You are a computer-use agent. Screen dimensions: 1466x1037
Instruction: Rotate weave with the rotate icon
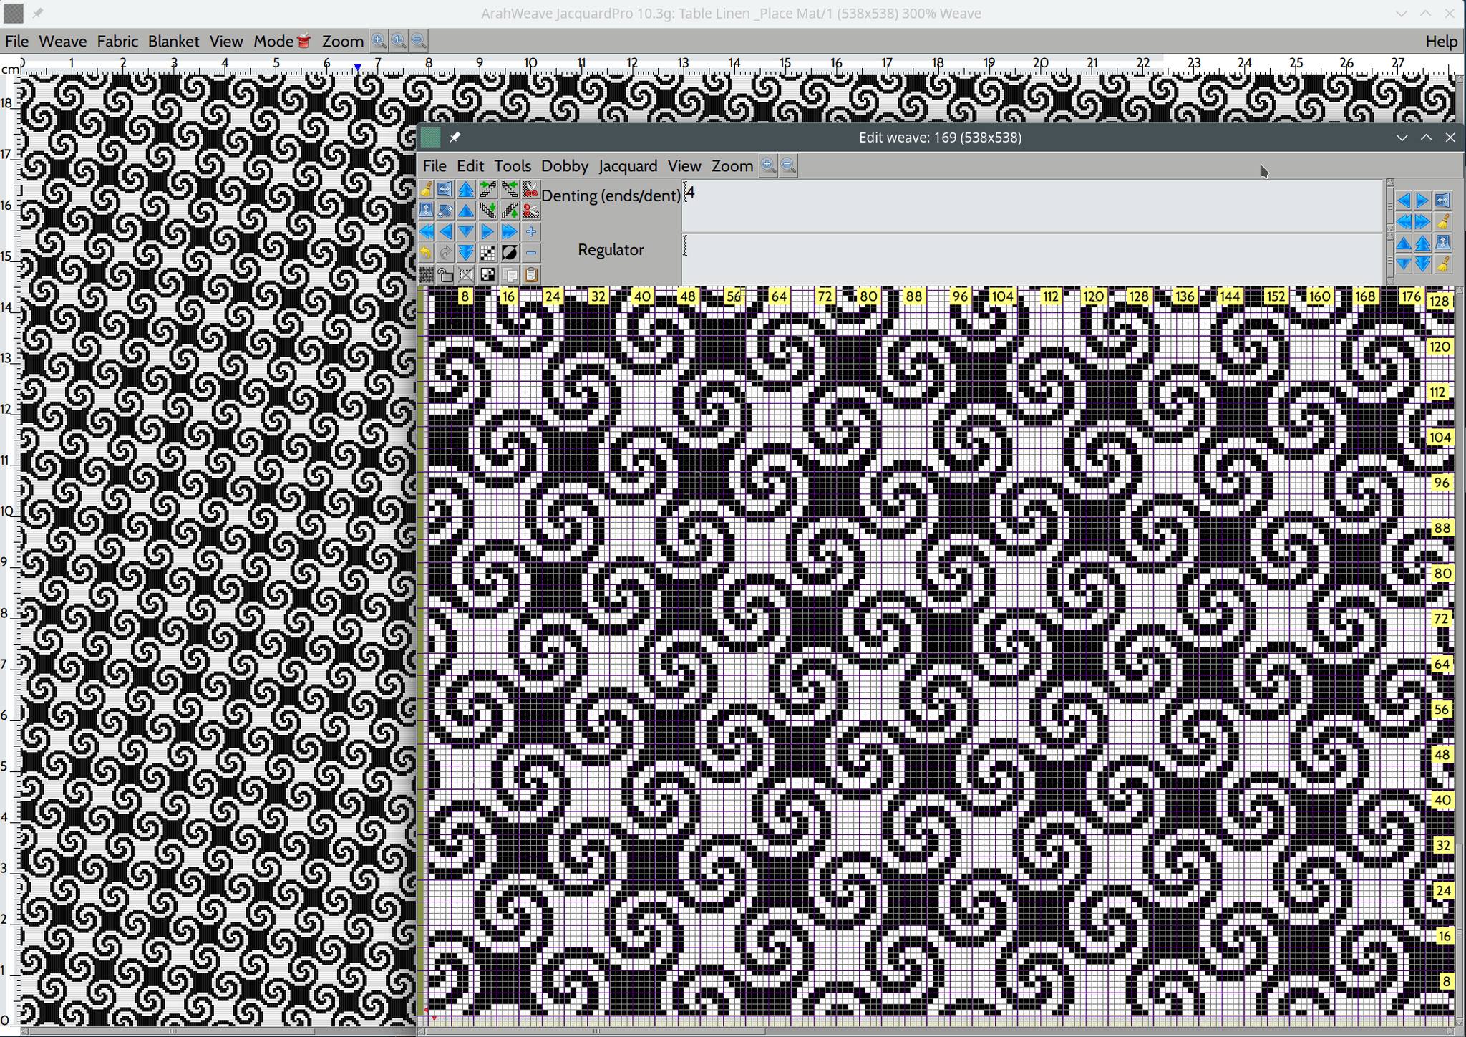(445, 211)
